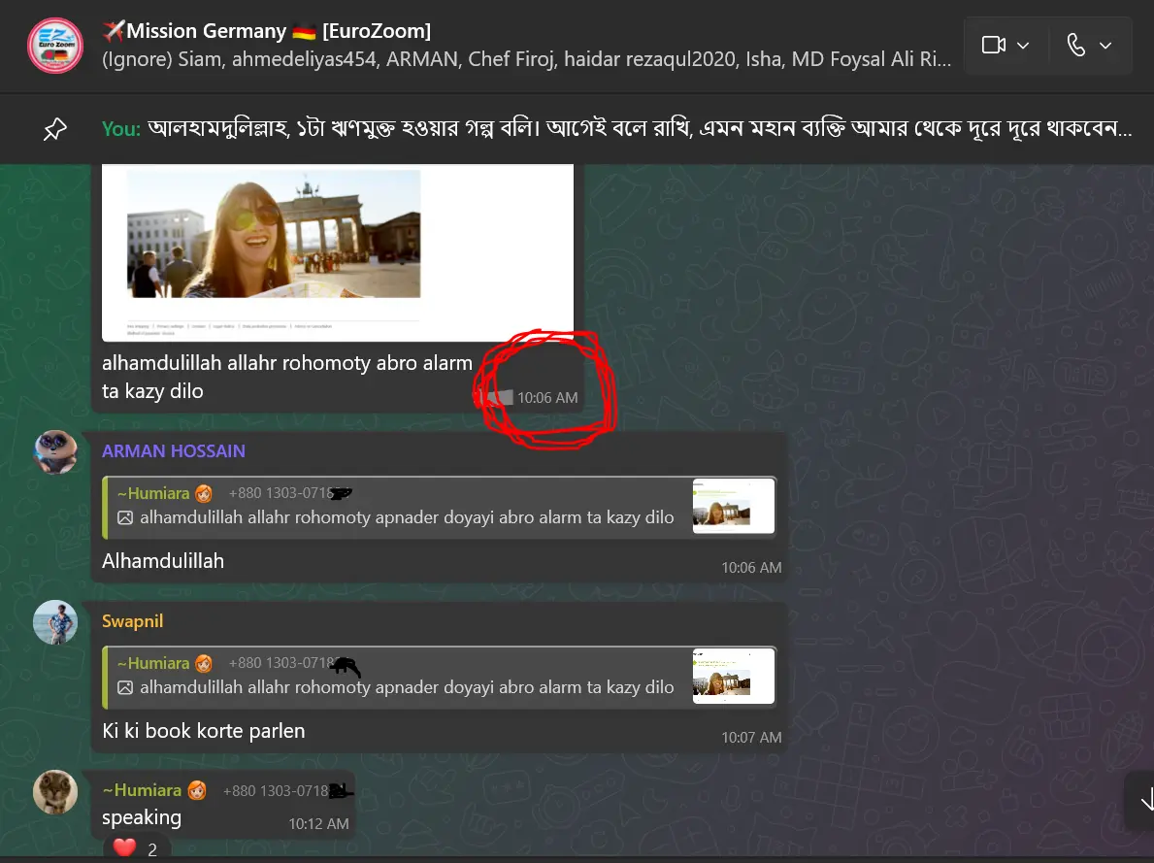Screen dimensions: 1154x863
Task: Open group info via Mission Germany title
Action: point(267,31)
